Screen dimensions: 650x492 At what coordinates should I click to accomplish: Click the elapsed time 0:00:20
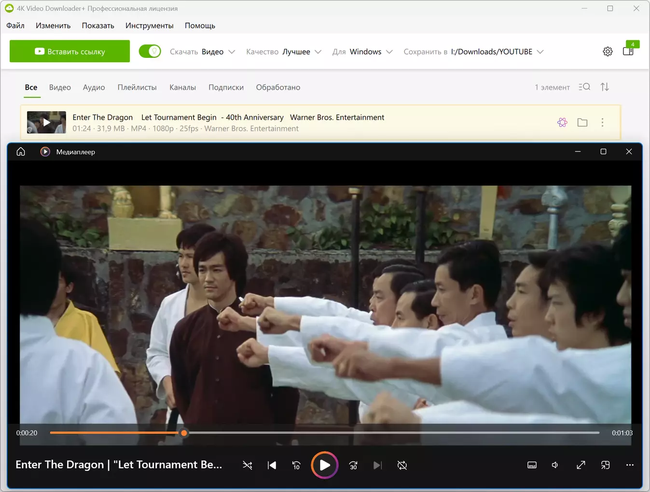point(27,433)
